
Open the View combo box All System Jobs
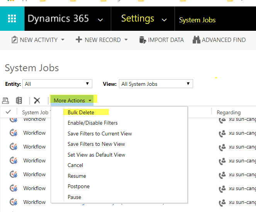click(156, 84)
